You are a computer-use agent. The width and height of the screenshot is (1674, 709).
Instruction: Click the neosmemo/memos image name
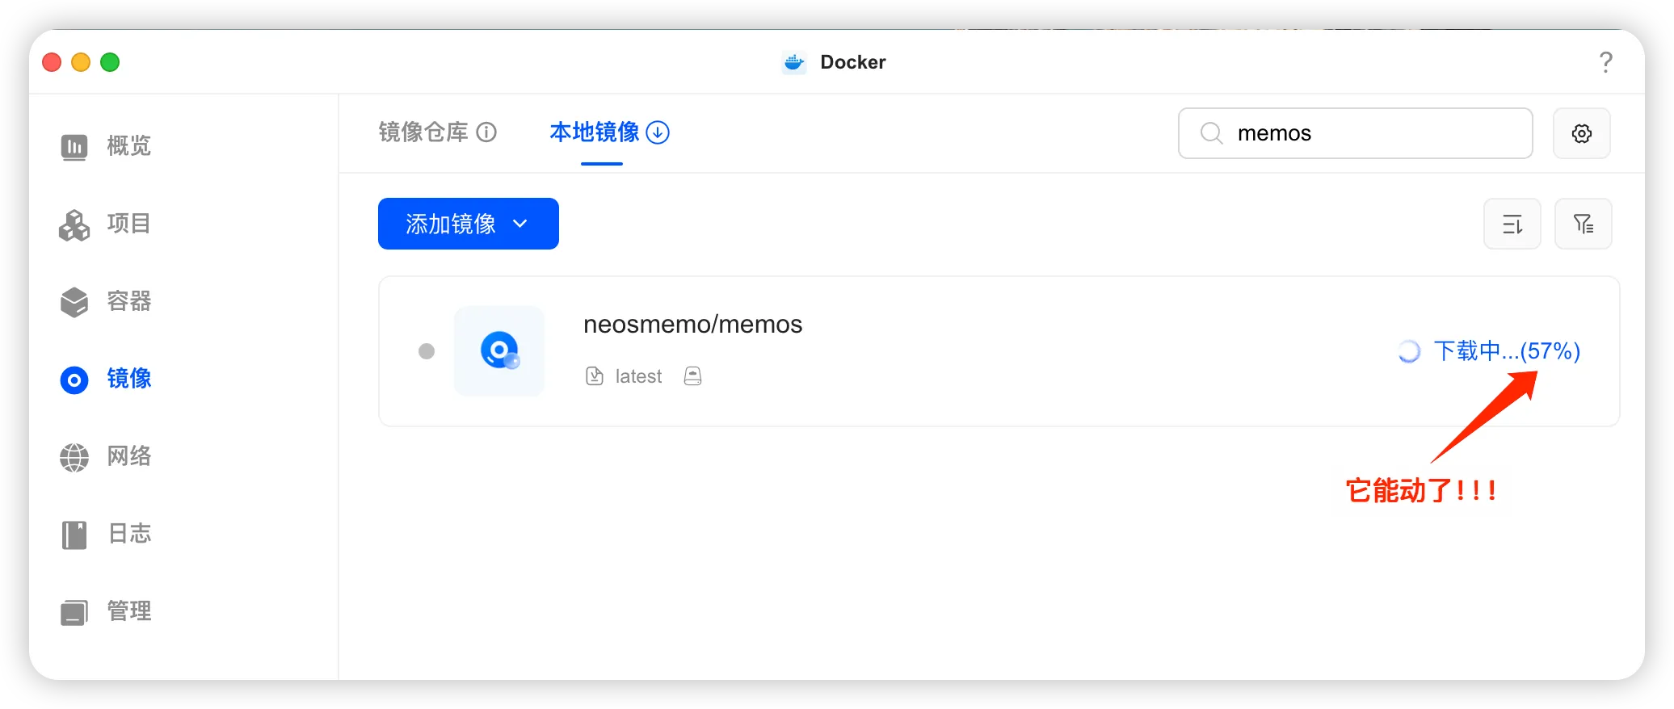click(x=693, y=325)
